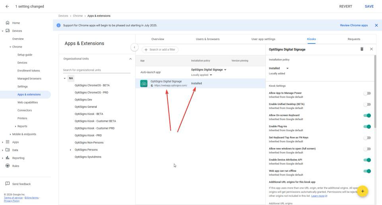Screen dimensions: 382x205
Task: Click the blue info icon in banner
Action: tap(58, 25)
